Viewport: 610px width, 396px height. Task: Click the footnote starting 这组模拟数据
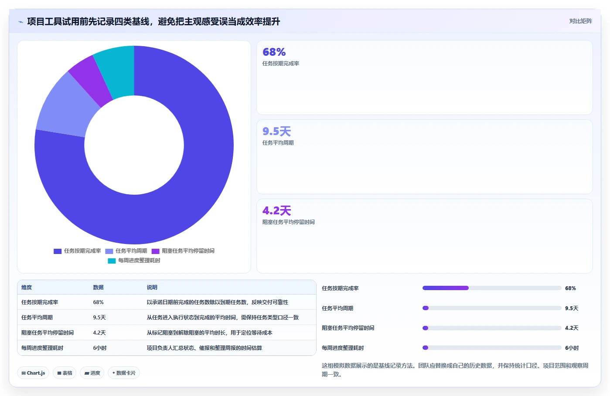click(455, 370)
